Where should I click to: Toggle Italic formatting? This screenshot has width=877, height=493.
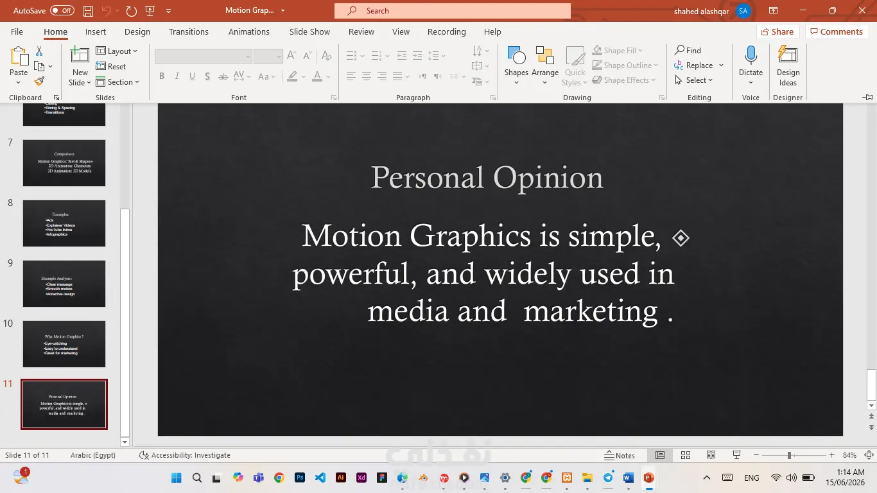pos(177,76)
